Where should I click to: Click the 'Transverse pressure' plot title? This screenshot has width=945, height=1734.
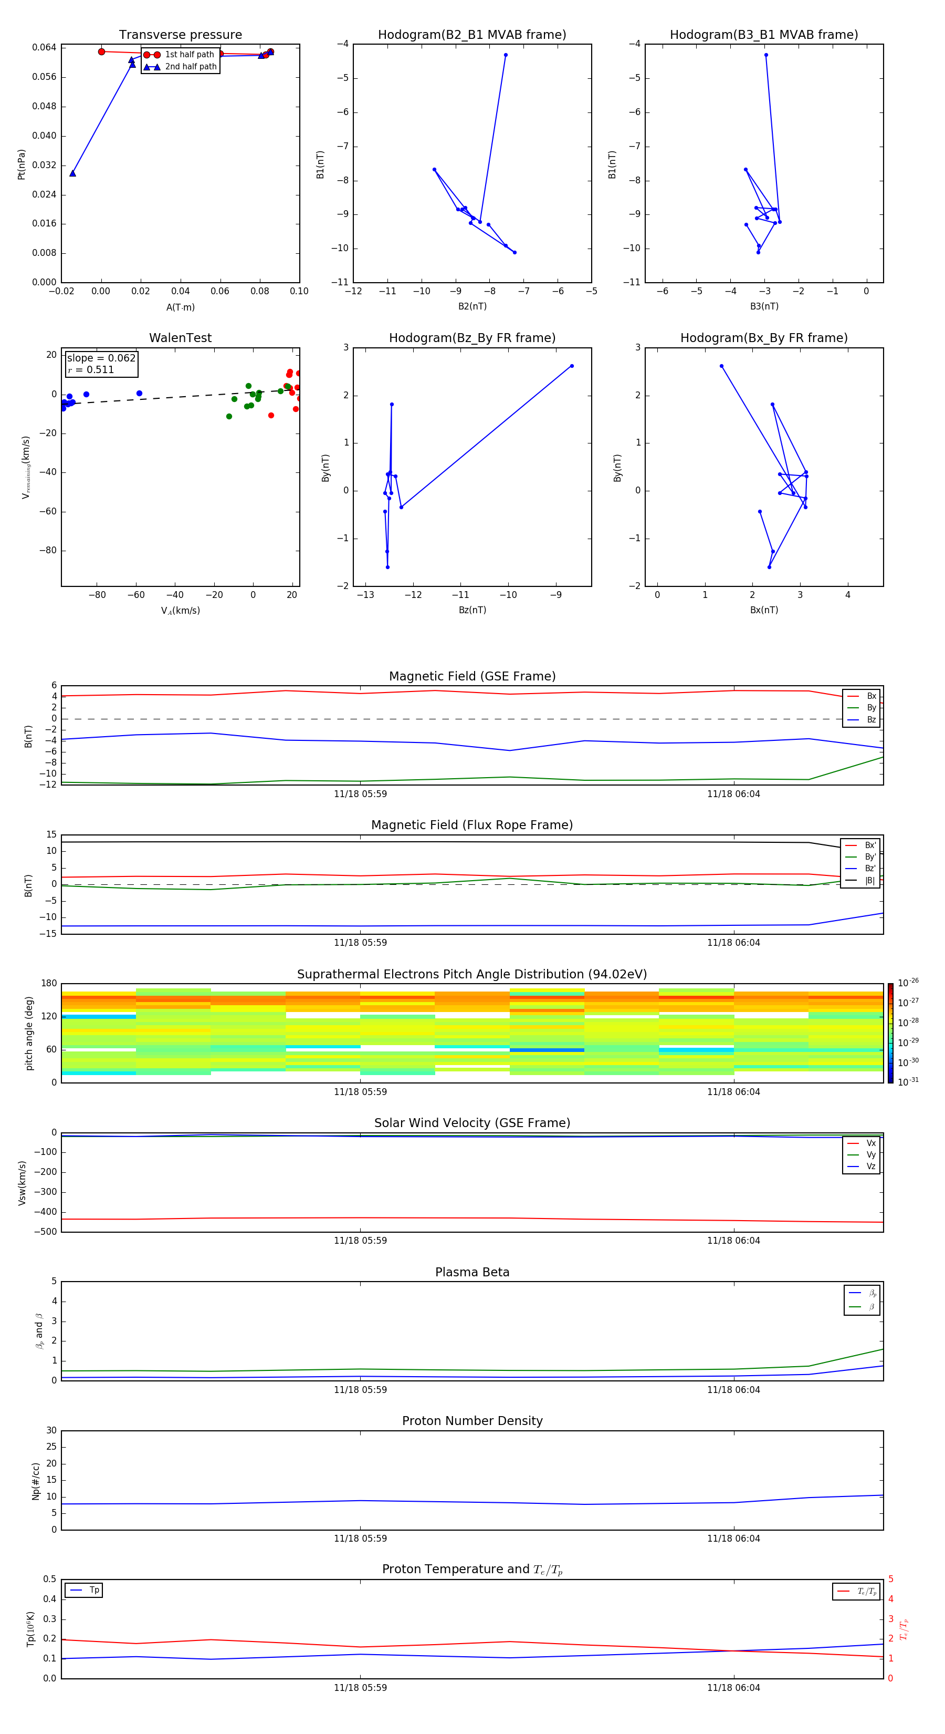180,35
